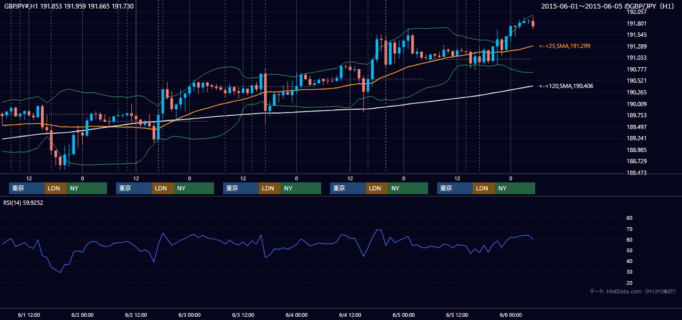This screenshot has width=682, height=320.
Task: Click the 189.497 price axis label
Action: pyautogui.click(x=636, y=127)
